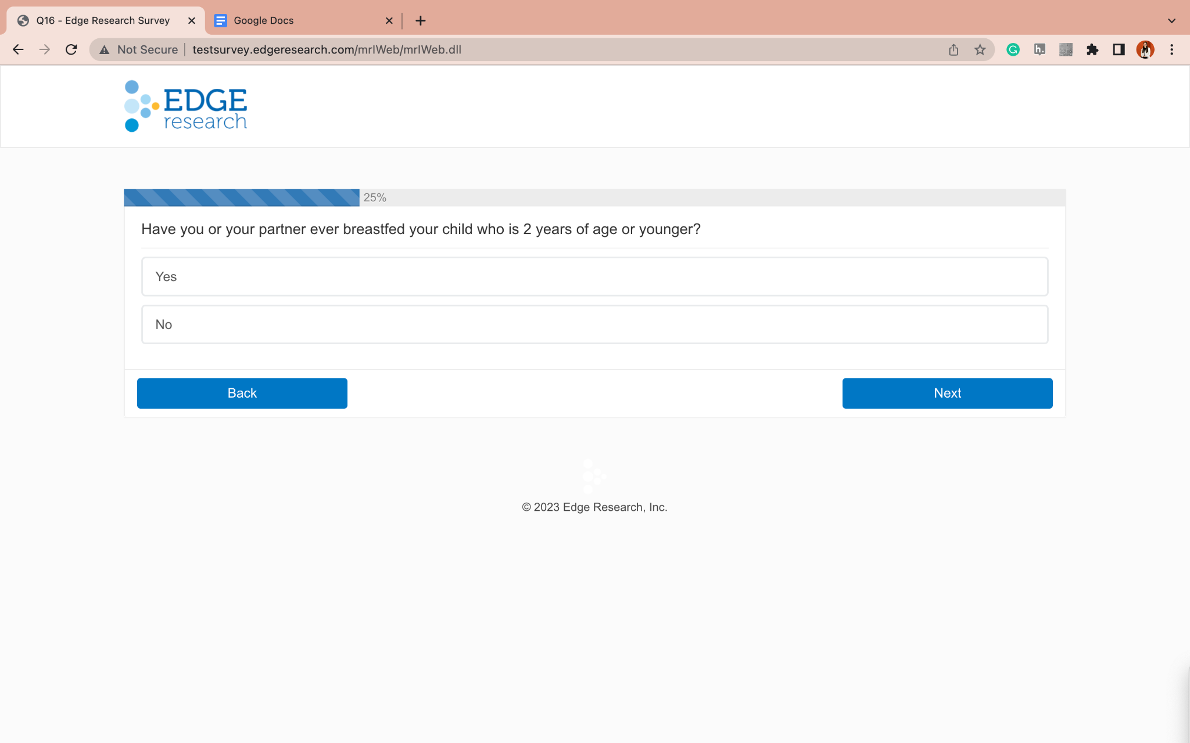This screenshot has width=1190, height=743.
Task: Click the address bar URL field
Action: point(523,50)
